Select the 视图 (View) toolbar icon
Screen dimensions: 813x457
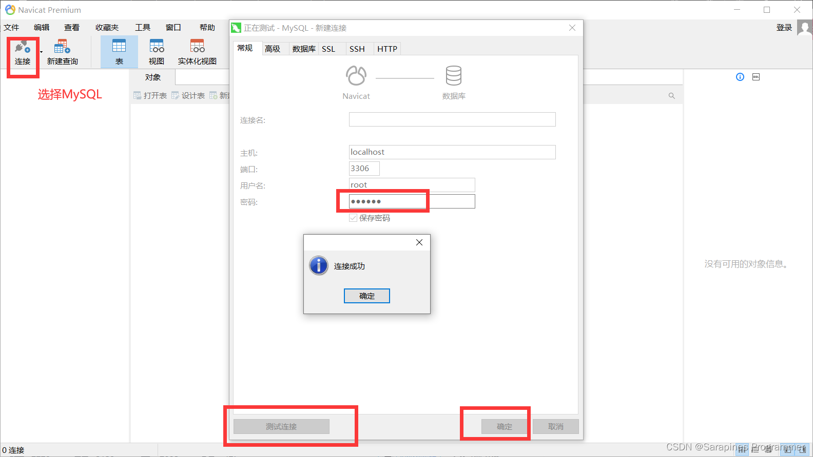click(157, 52)
